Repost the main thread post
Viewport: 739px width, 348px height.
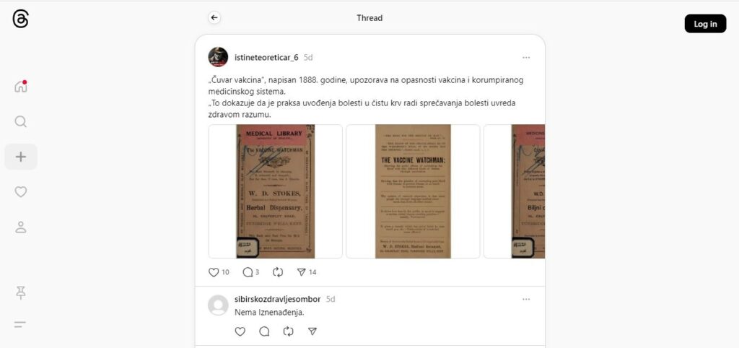point(278,272)
